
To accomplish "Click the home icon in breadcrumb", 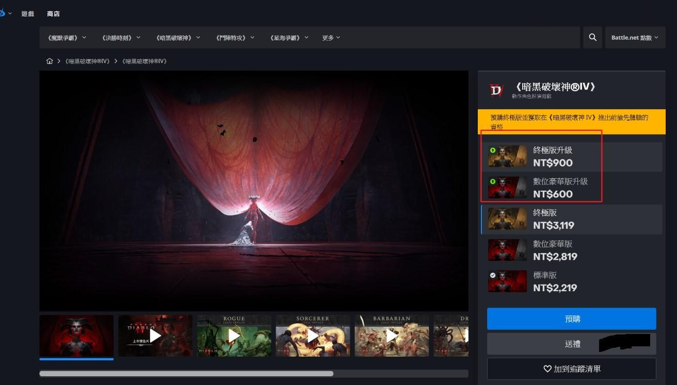I will [50, 61].
